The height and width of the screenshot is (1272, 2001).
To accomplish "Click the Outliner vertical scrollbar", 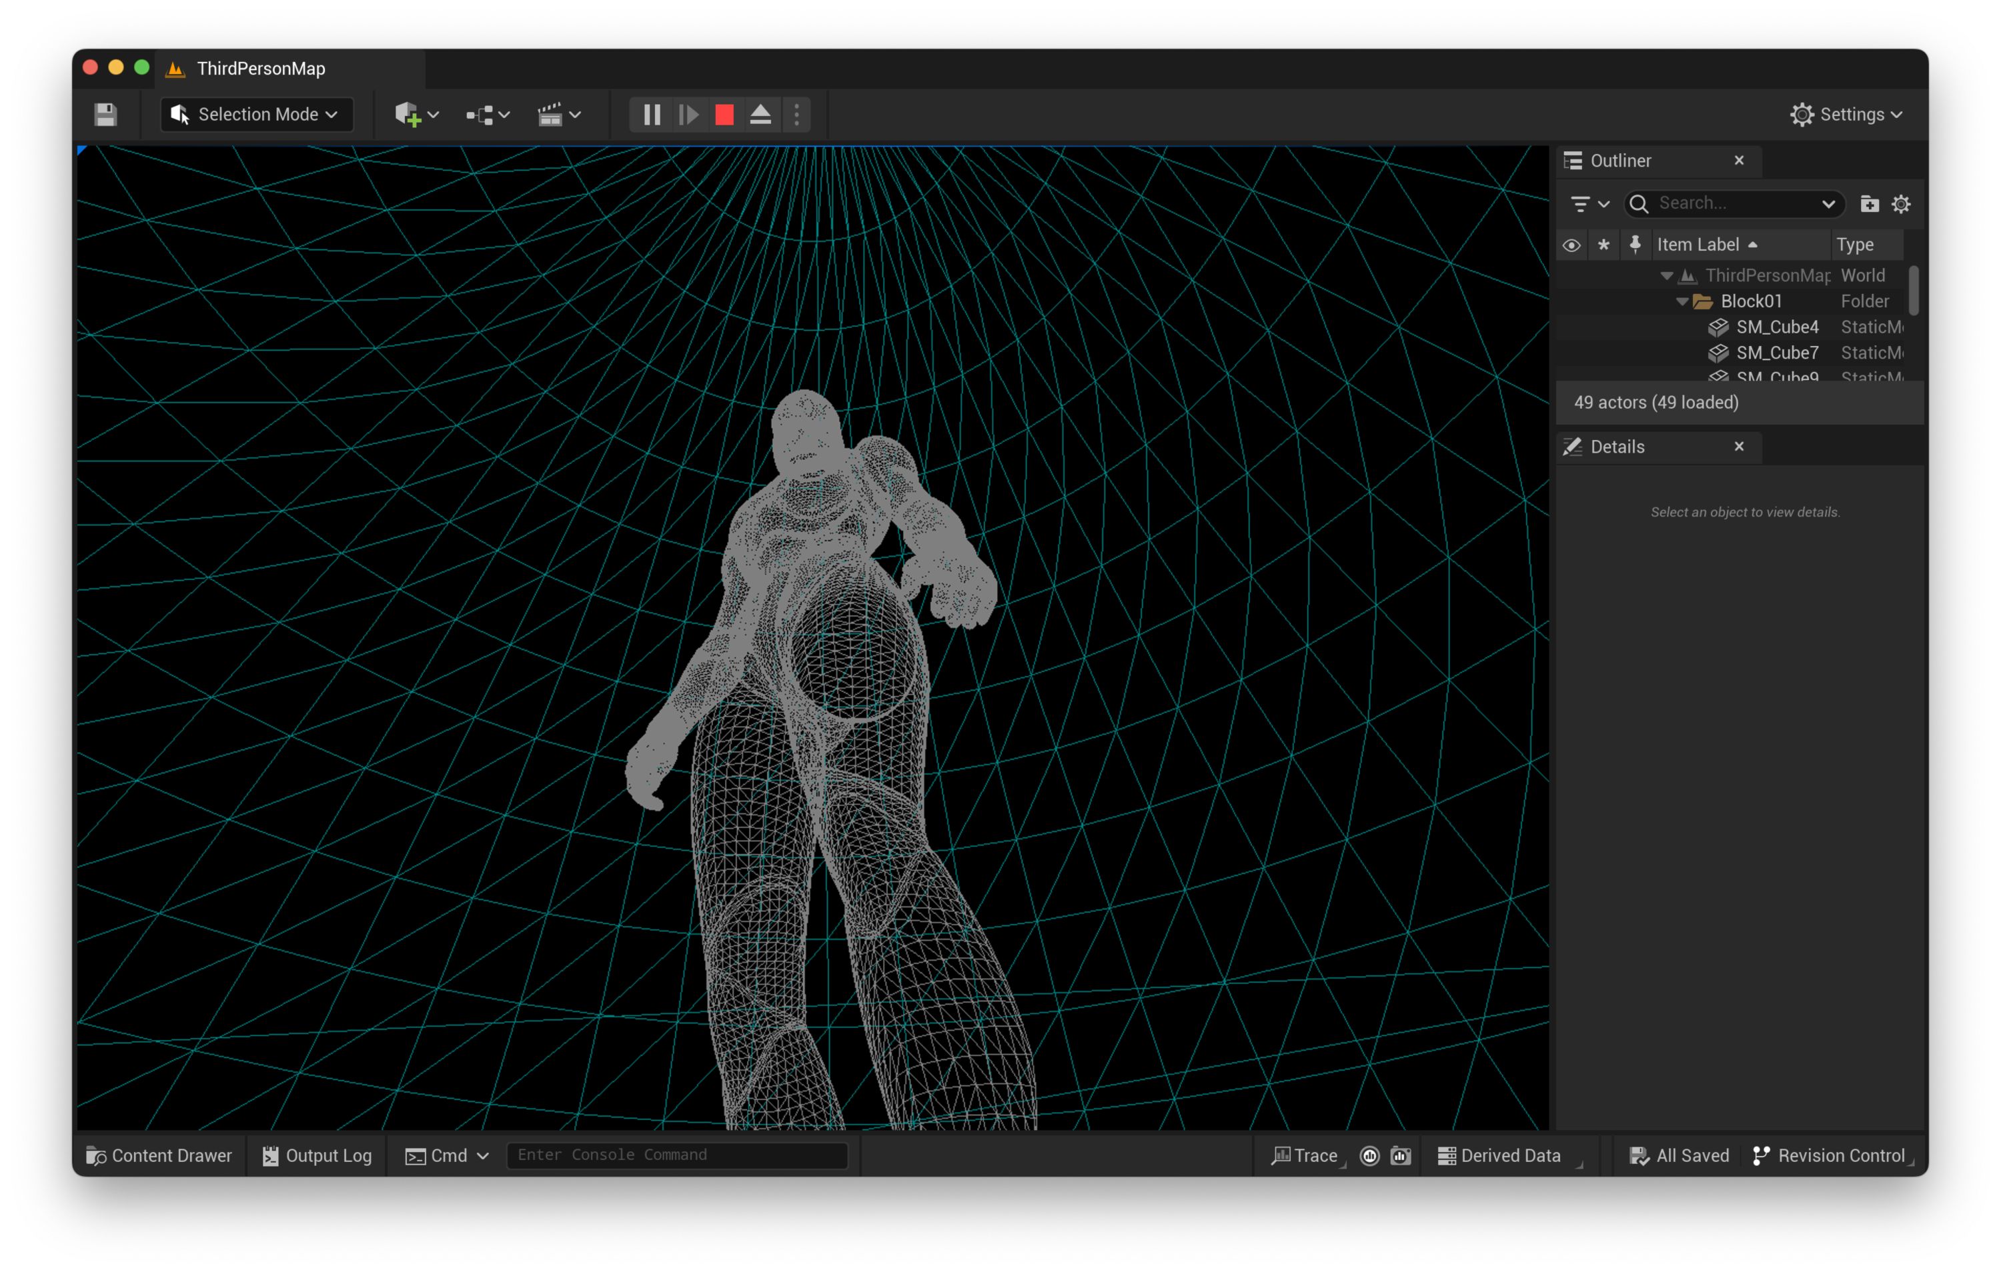I will click(1914, 290).
